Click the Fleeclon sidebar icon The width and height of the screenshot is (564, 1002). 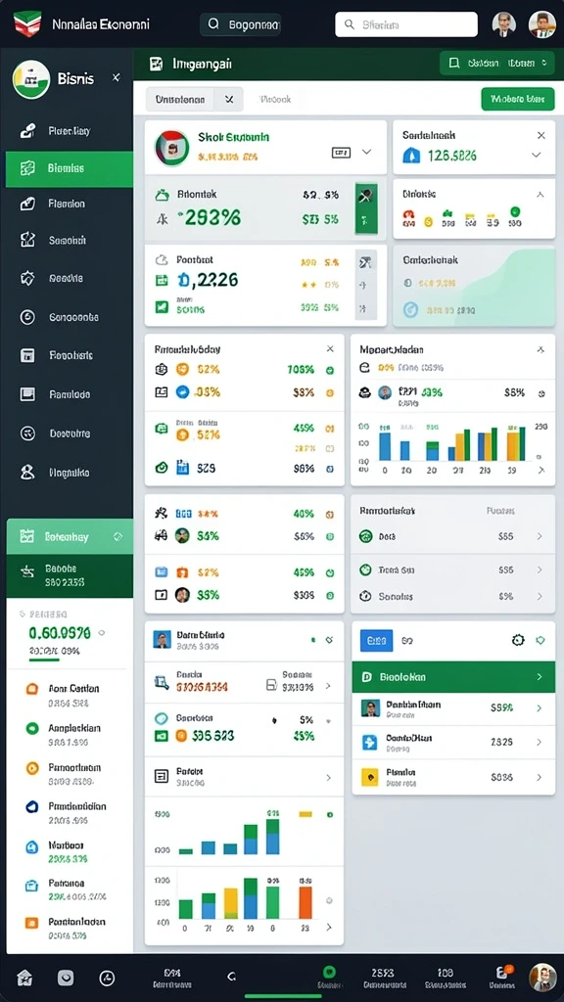click(26, 204)
